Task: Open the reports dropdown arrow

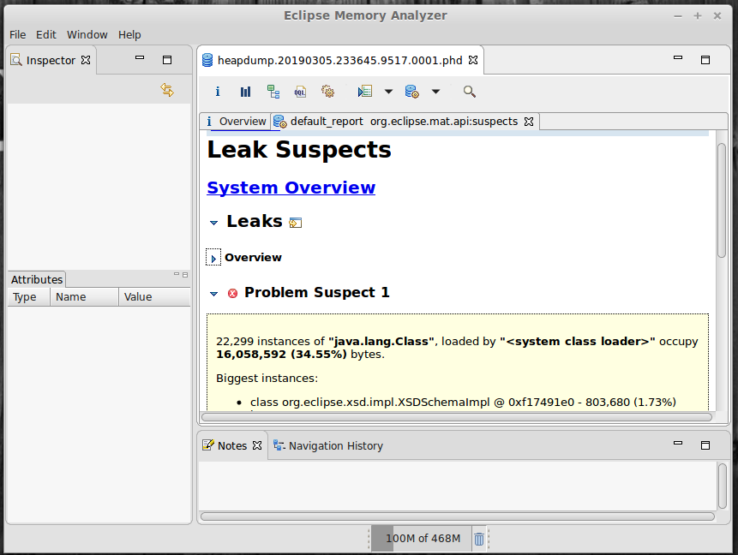Action: click(x=388, y=92)
